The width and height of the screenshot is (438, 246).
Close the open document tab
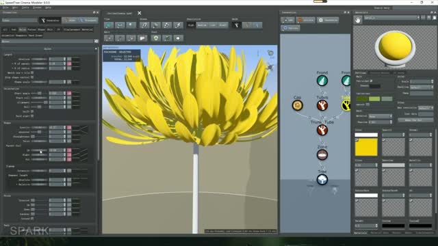(140, 13)
